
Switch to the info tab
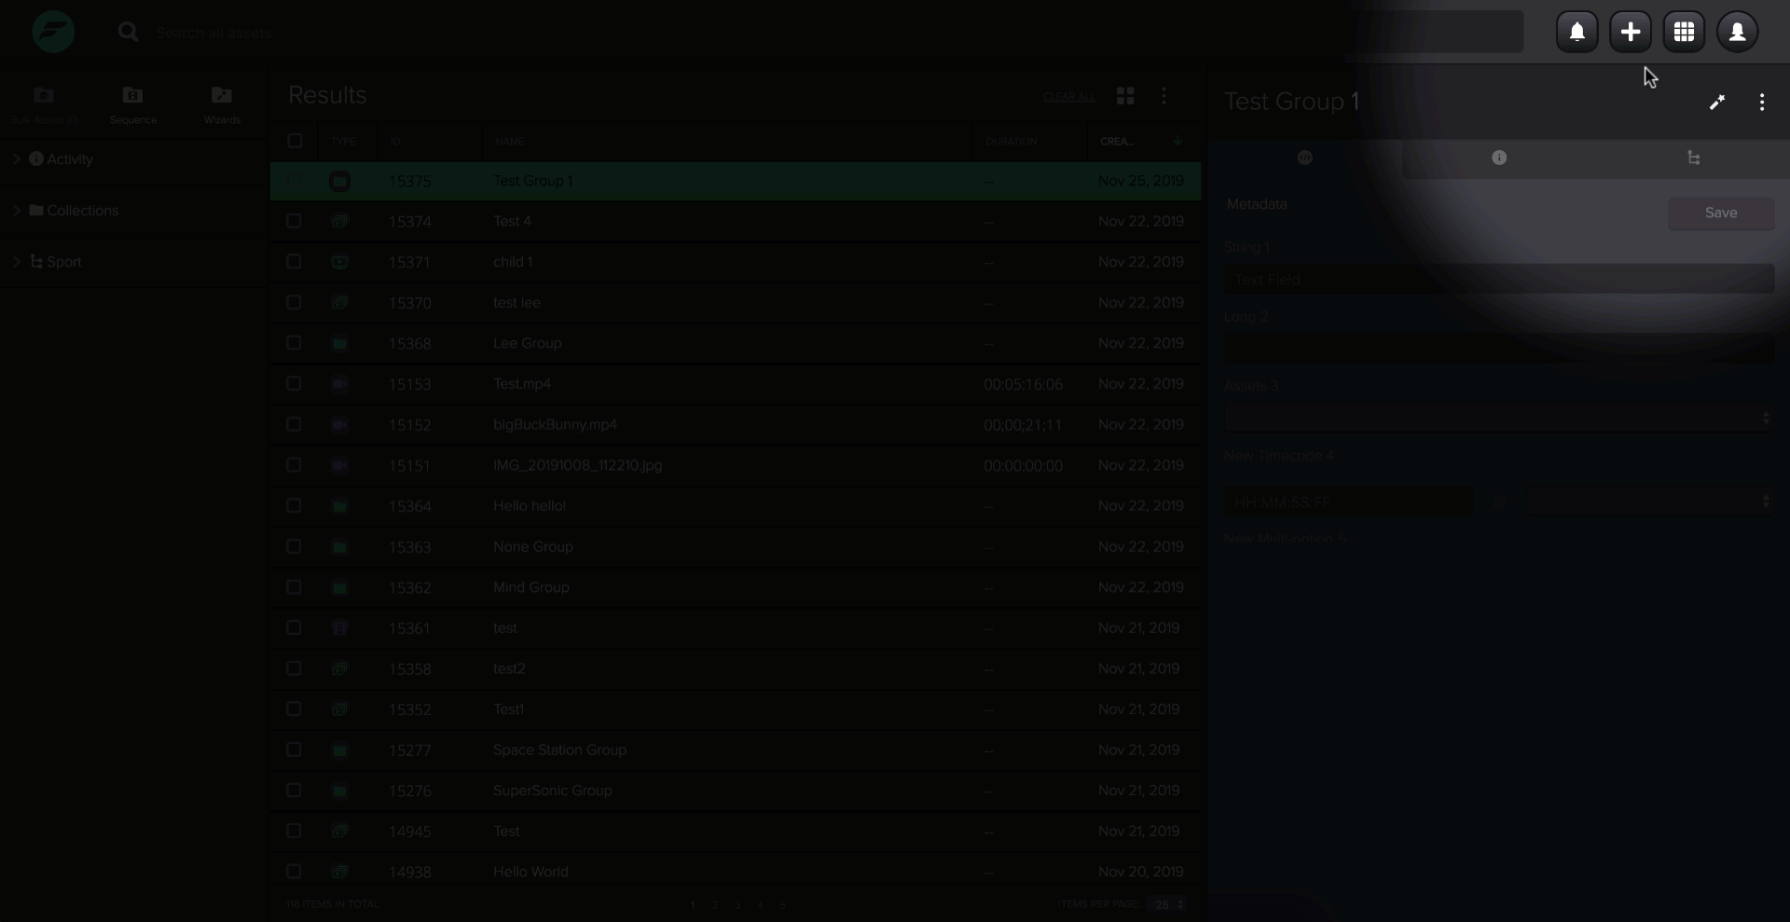click(1498, 158)
